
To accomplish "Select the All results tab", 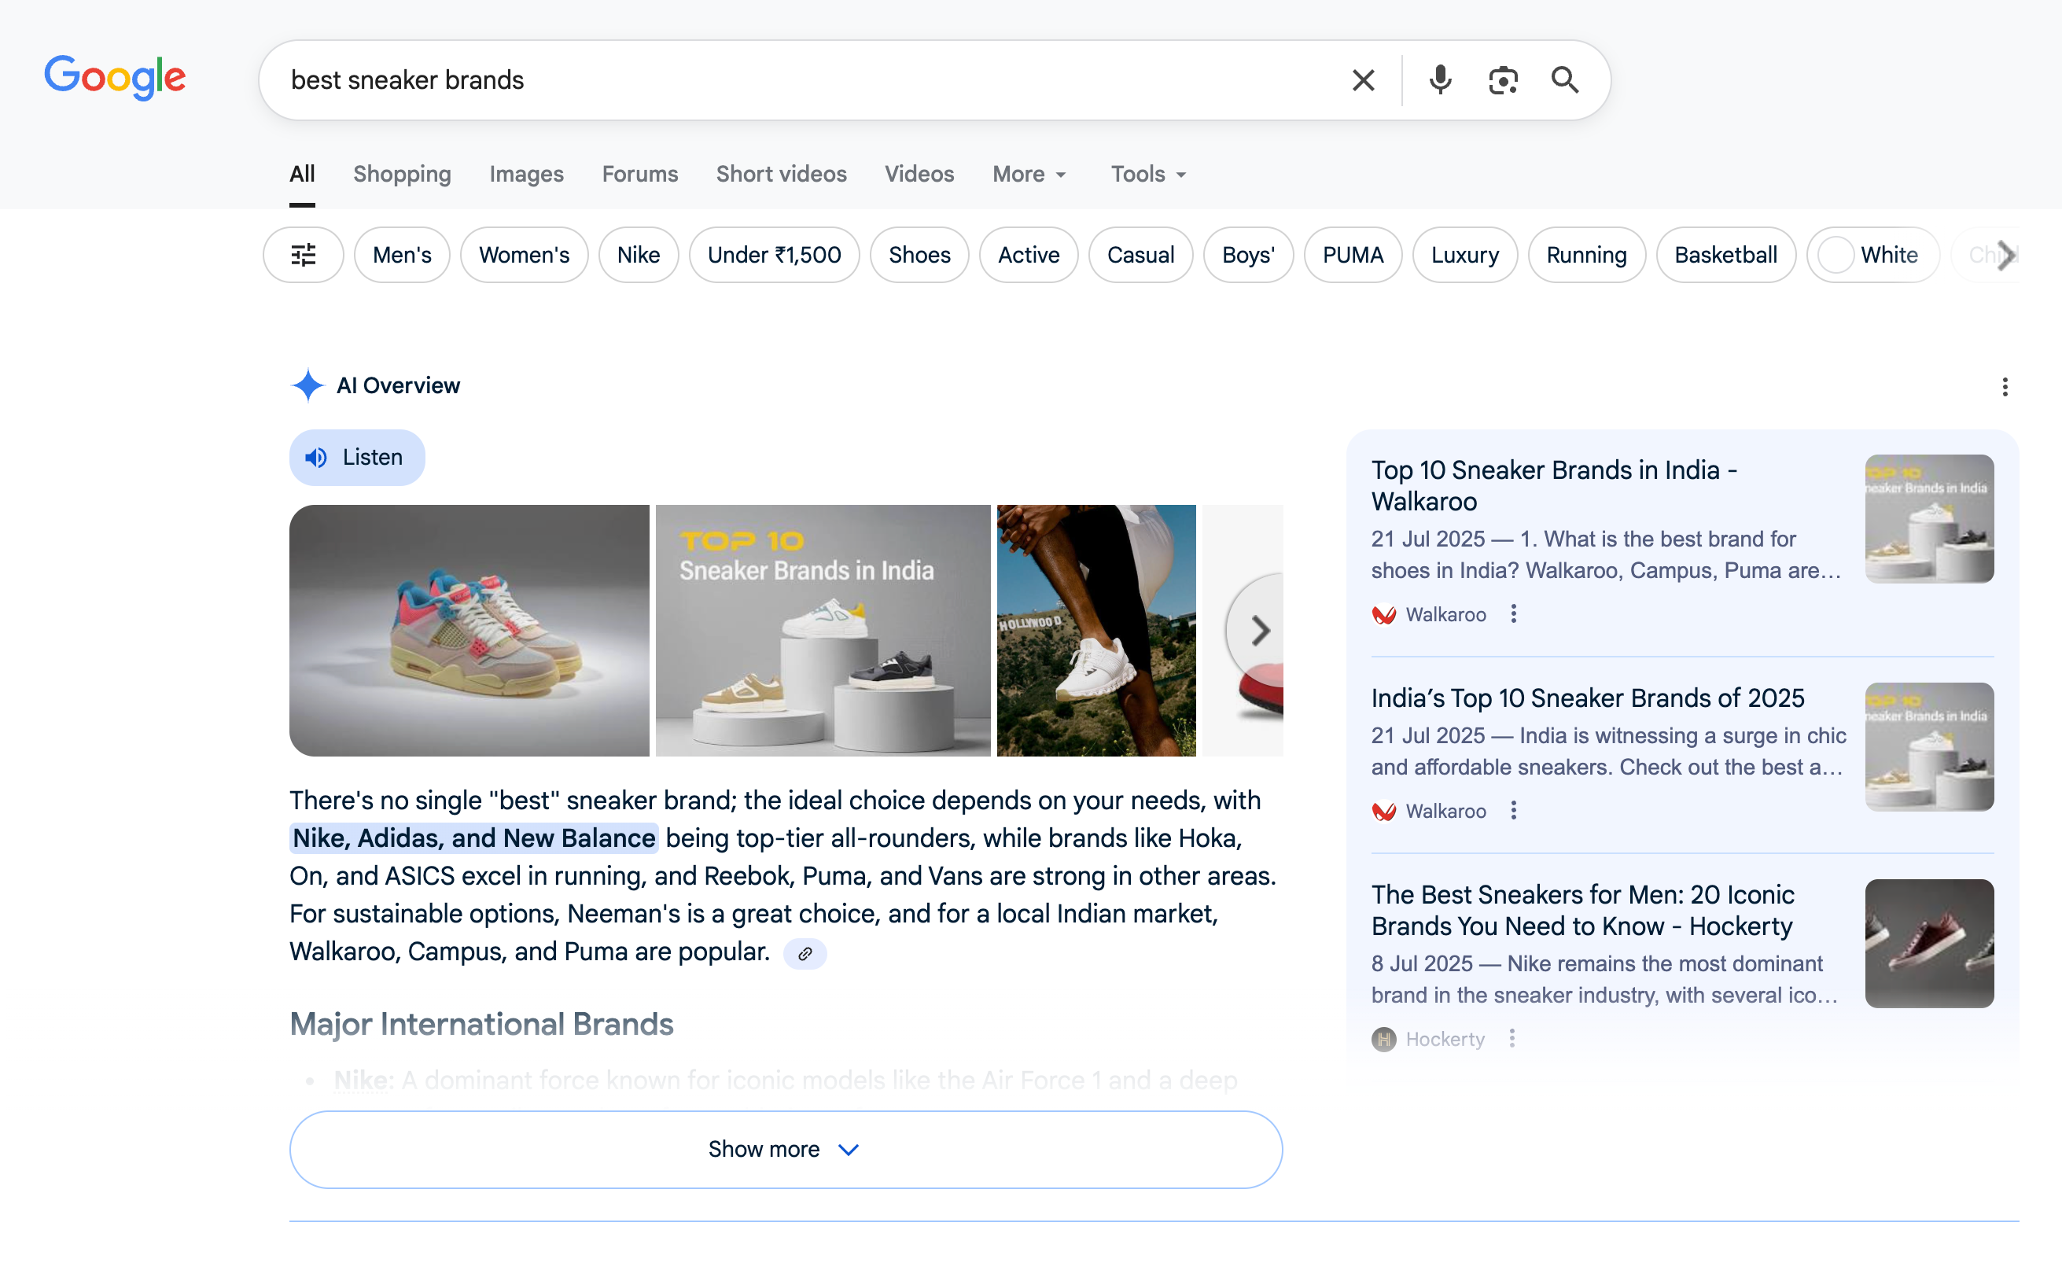I will (301, 174).
